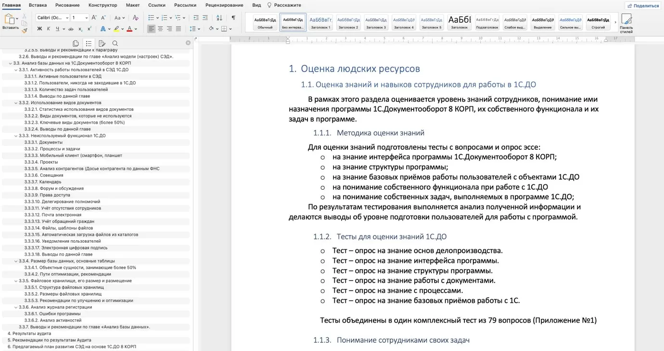Decrease font size with the smaller A icon
This screenshot has height=351, width=664.
click(x=103, y=18)
